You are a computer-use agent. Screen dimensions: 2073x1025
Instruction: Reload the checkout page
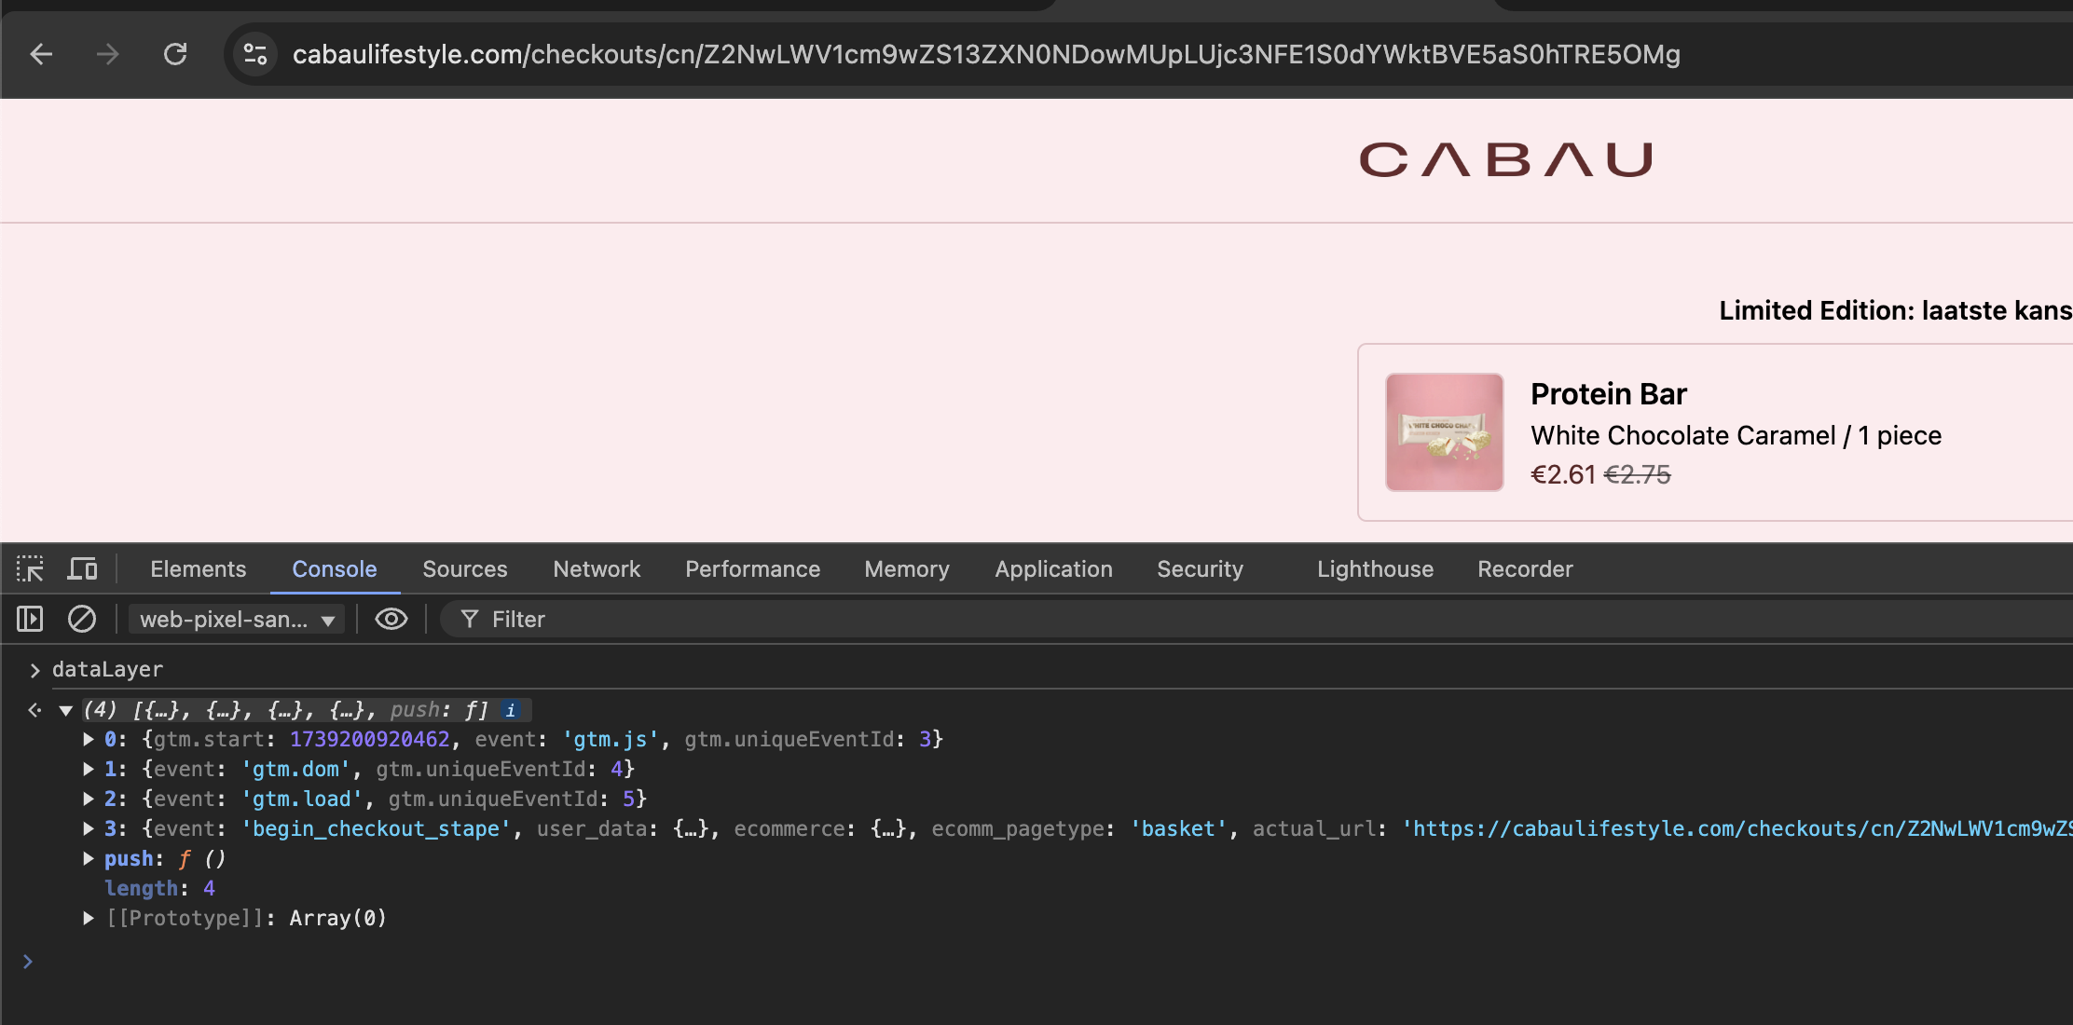pyautogui.click(x=175, y=54)
